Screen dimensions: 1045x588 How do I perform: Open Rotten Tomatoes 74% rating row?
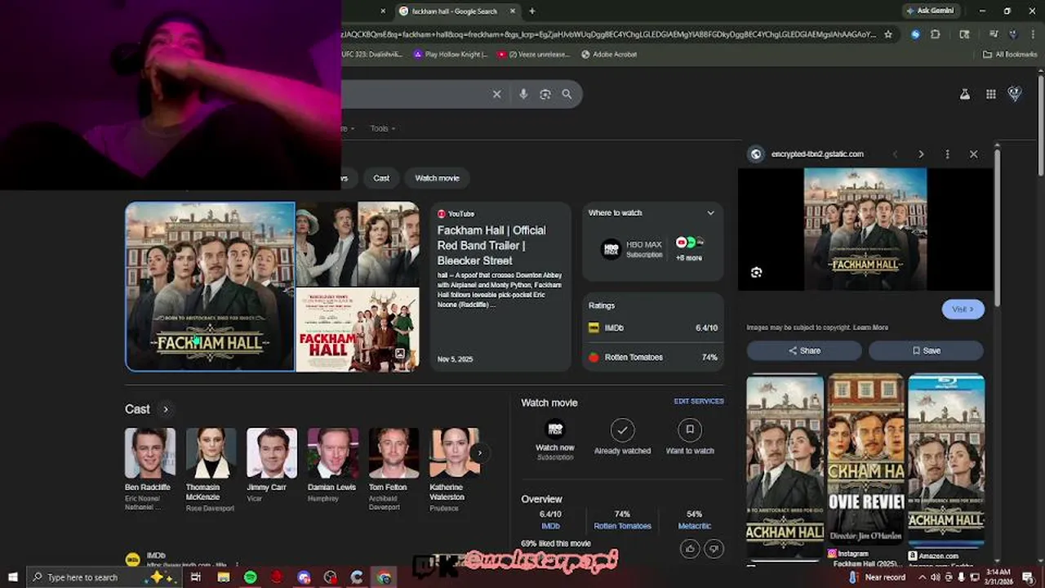pyautogui.click(x=653, y=358)
